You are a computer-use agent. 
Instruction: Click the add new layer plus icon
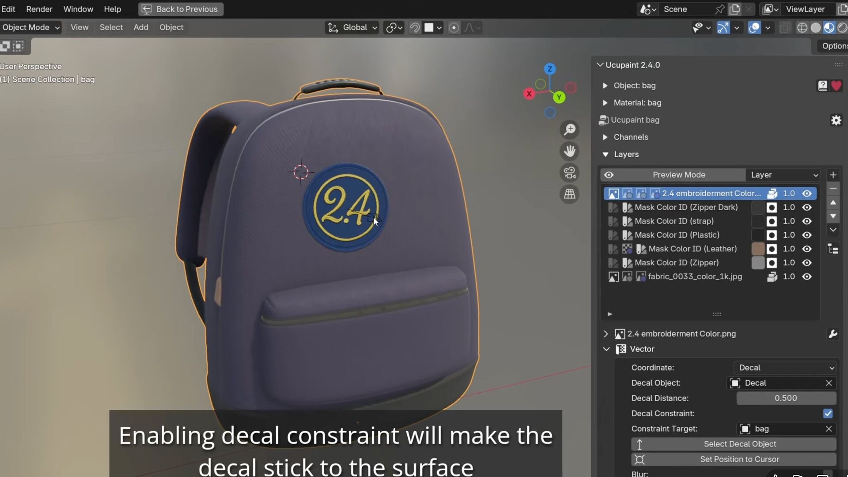click(833, 175)
